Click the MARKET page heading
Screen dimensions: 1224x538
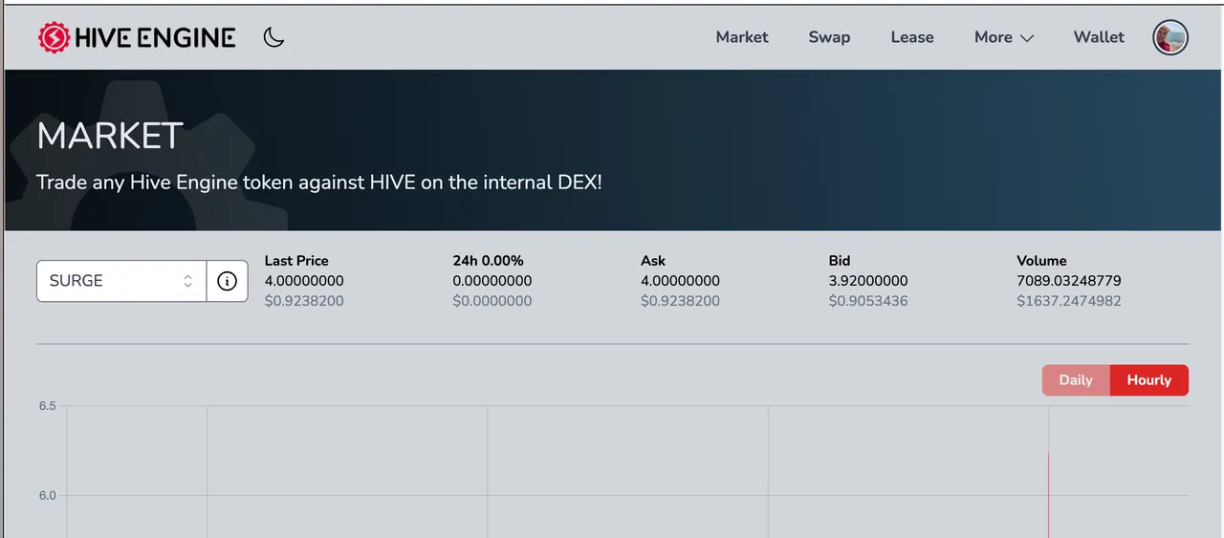point(110,136)
